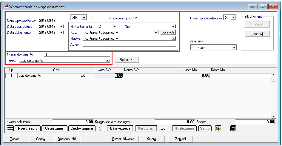The width and height of the screenshot is (282, 146).
Task: Click the scroll down arrow of the entries table
Action: [x=274, y=116]
